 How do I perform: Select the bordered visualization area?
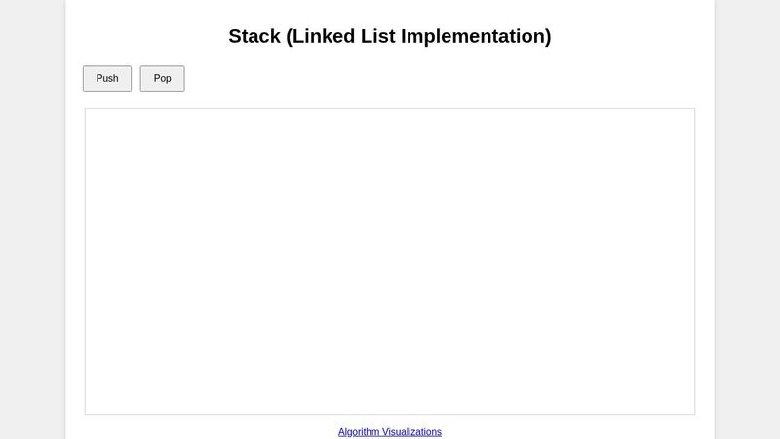(390, 261)
